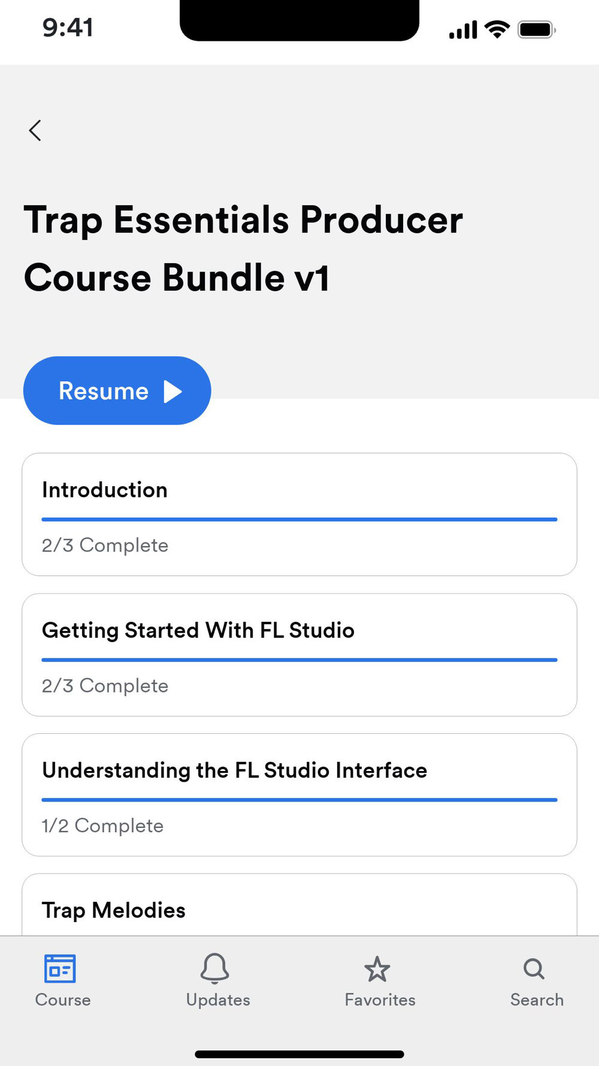599x1066 pixels.
Task: Switch to the Favorites tab label
Action: tap(380, 999)
